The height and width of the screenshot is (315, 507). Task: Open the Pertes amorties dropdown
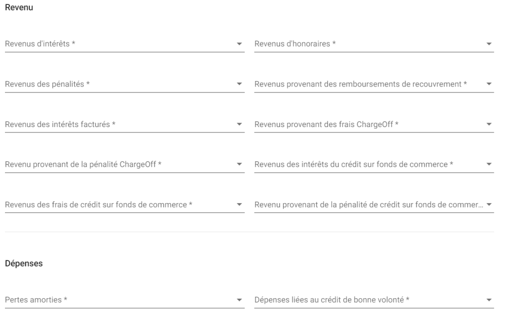point(124,300)
